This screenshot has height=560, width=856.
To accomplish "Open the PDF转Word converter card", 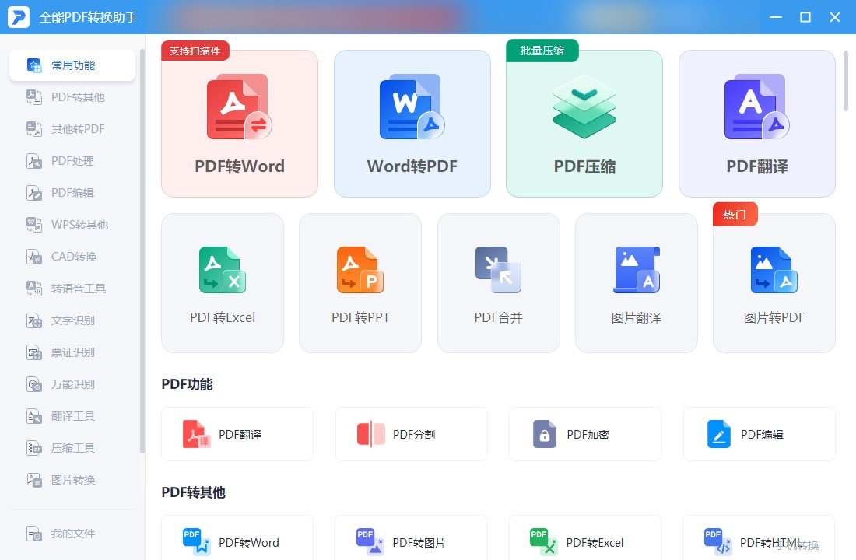I will pos(239,123).
